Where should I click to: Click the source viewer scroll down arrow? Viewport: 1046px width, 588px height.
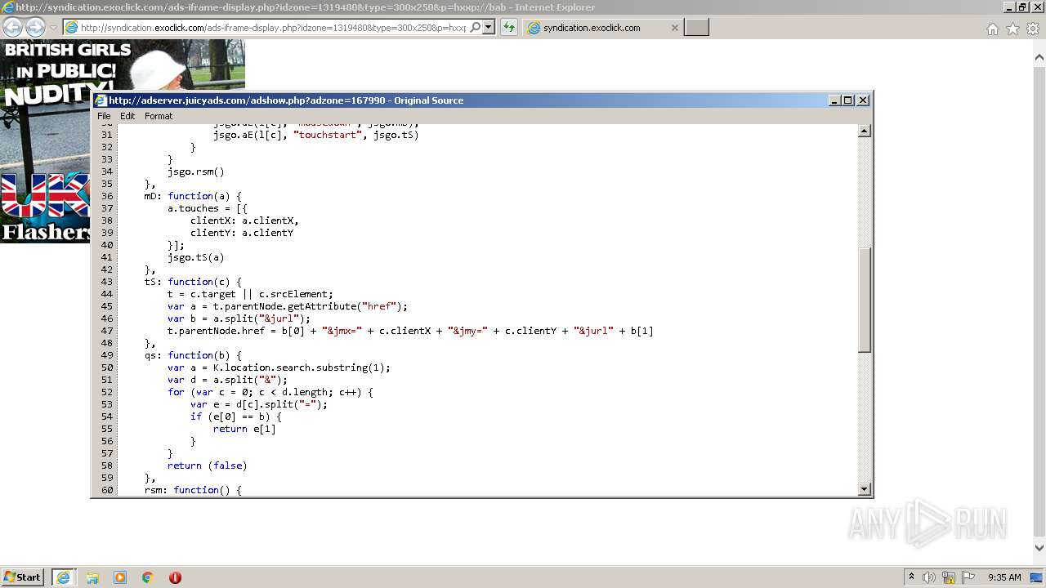click(865, 489)
